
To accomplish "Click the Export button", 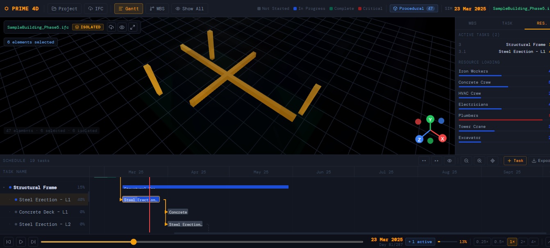I will pyautogui.click(x=540, y=161).
